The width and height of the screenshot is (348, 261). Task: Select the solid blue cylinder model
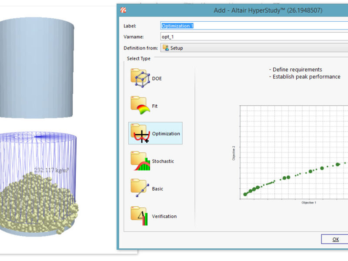click(37, 68)
